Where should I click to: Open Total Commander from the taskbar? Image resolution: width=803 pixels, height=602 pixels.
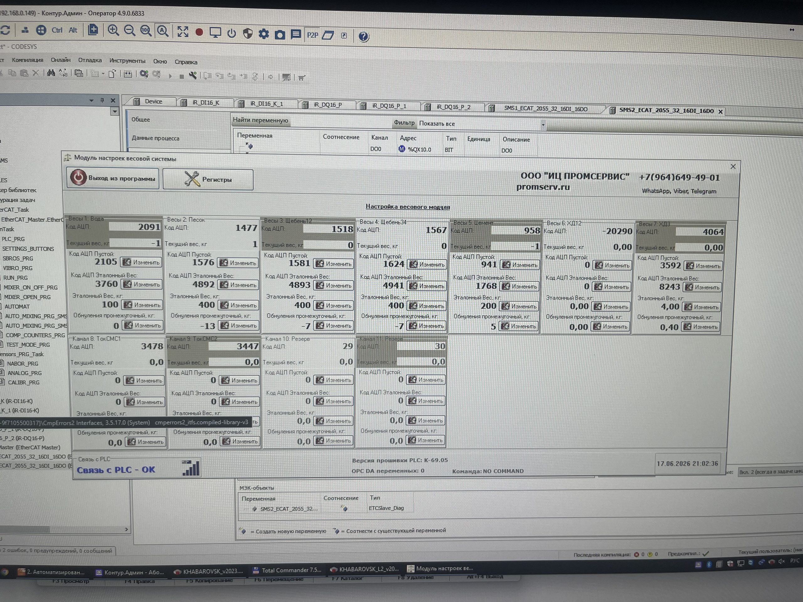click(x=287, y=570)
